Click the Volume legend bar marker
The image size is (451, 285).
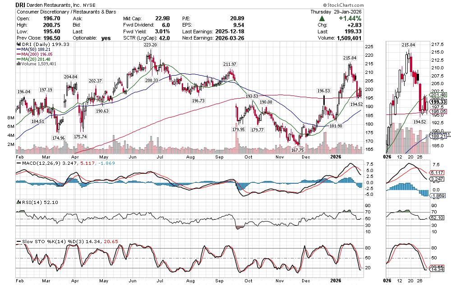[18, 64]
